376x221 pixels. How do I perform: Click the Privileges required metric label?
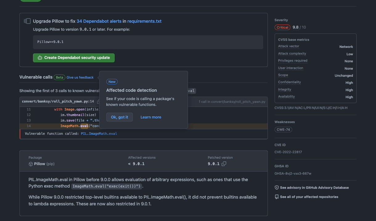[x=292, y=61]
